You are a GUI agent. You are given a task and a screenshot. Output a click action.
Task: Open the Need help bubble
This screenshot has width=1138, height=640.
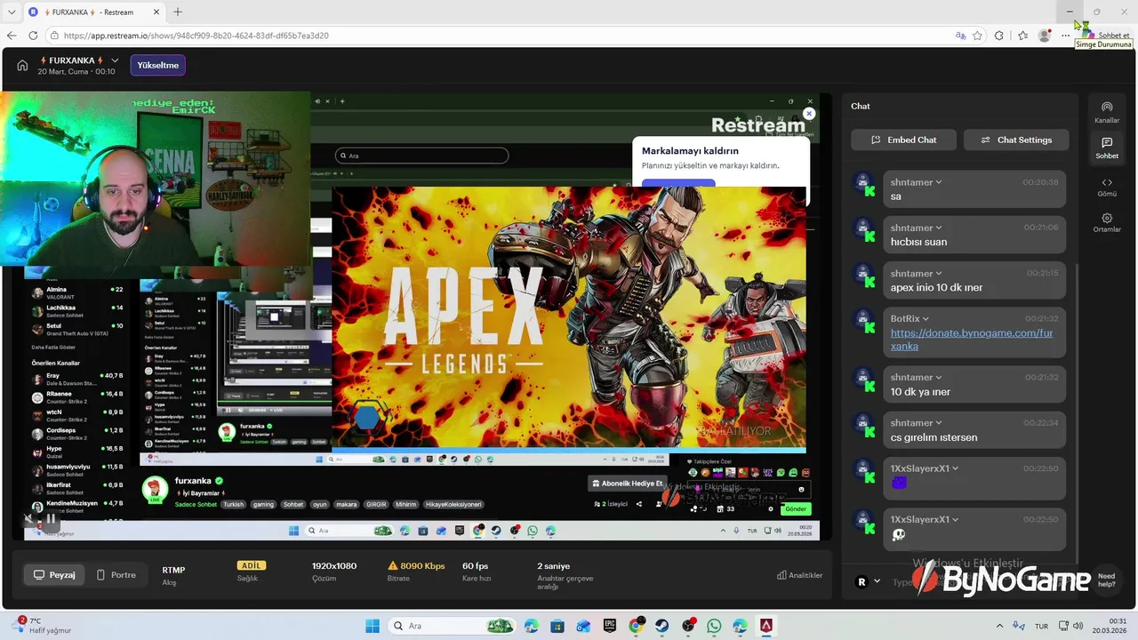click(1106, 580)
